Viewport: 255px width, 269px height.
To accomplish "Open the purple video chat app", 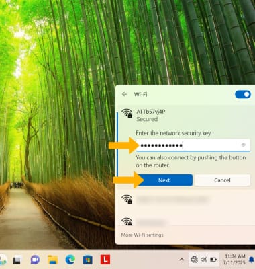I will click(x=35, y=260).
